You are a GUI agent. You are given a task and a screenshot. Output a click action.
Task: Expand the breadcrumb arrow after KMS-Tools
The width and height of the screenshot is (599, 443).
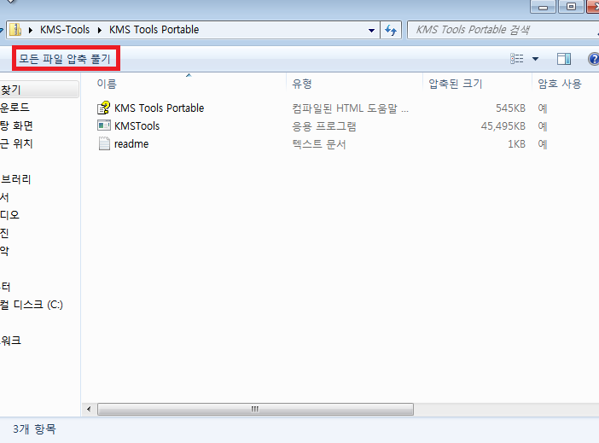[100, 30]
